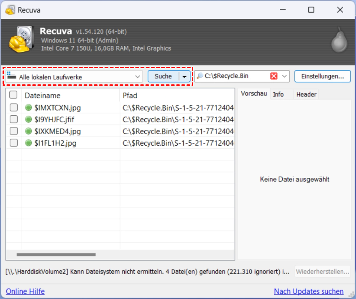Check the box for $IMXTCXN.jpg
356x299 pixels.
coord(14,108)
